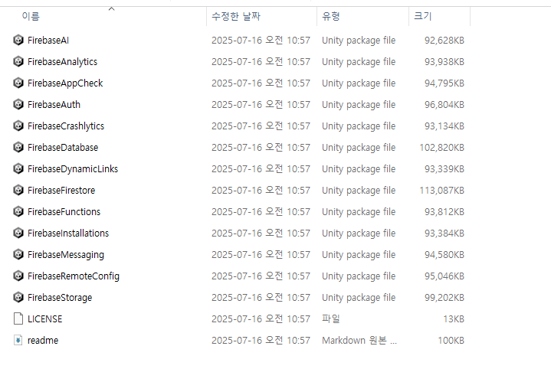
Task: Click the 92,628KB size value
Action: [x=444, y=41]
